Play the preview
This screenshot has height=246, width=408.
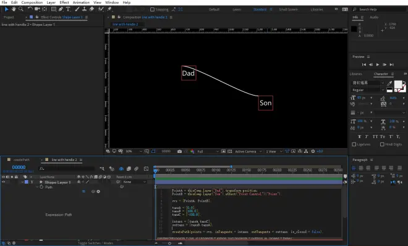coord(378,64)
